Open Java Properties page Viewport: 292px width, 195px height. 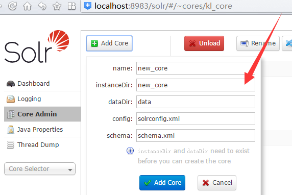click(x=42, y=129)
